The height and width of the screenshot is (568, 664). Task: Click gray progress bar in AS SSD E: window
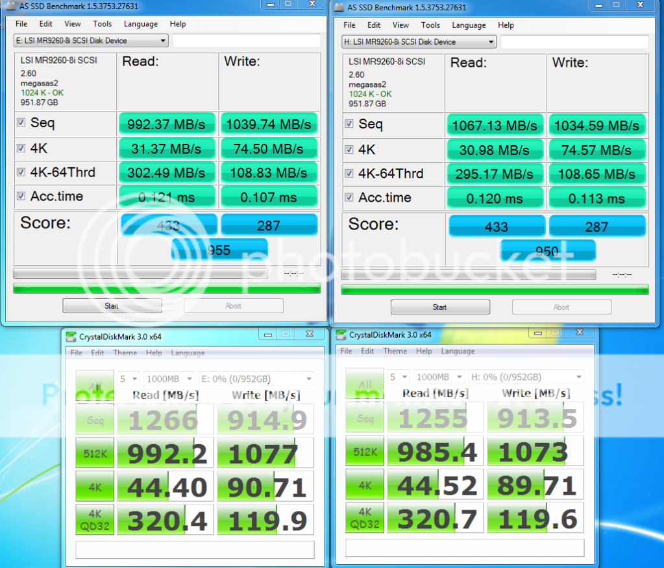141,274
